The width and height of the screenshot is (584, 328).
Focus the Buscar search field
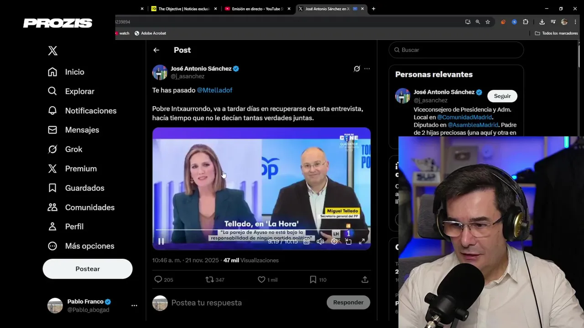click(x=456, y=50)
